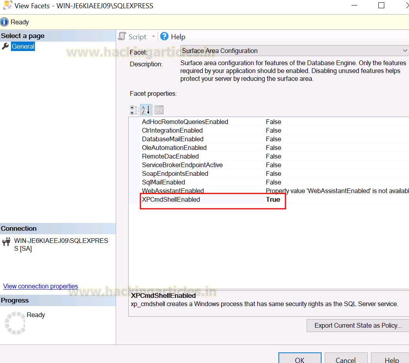The image size is (409, 363).
Task: Click the Progress section header
Action: point(58,300)
